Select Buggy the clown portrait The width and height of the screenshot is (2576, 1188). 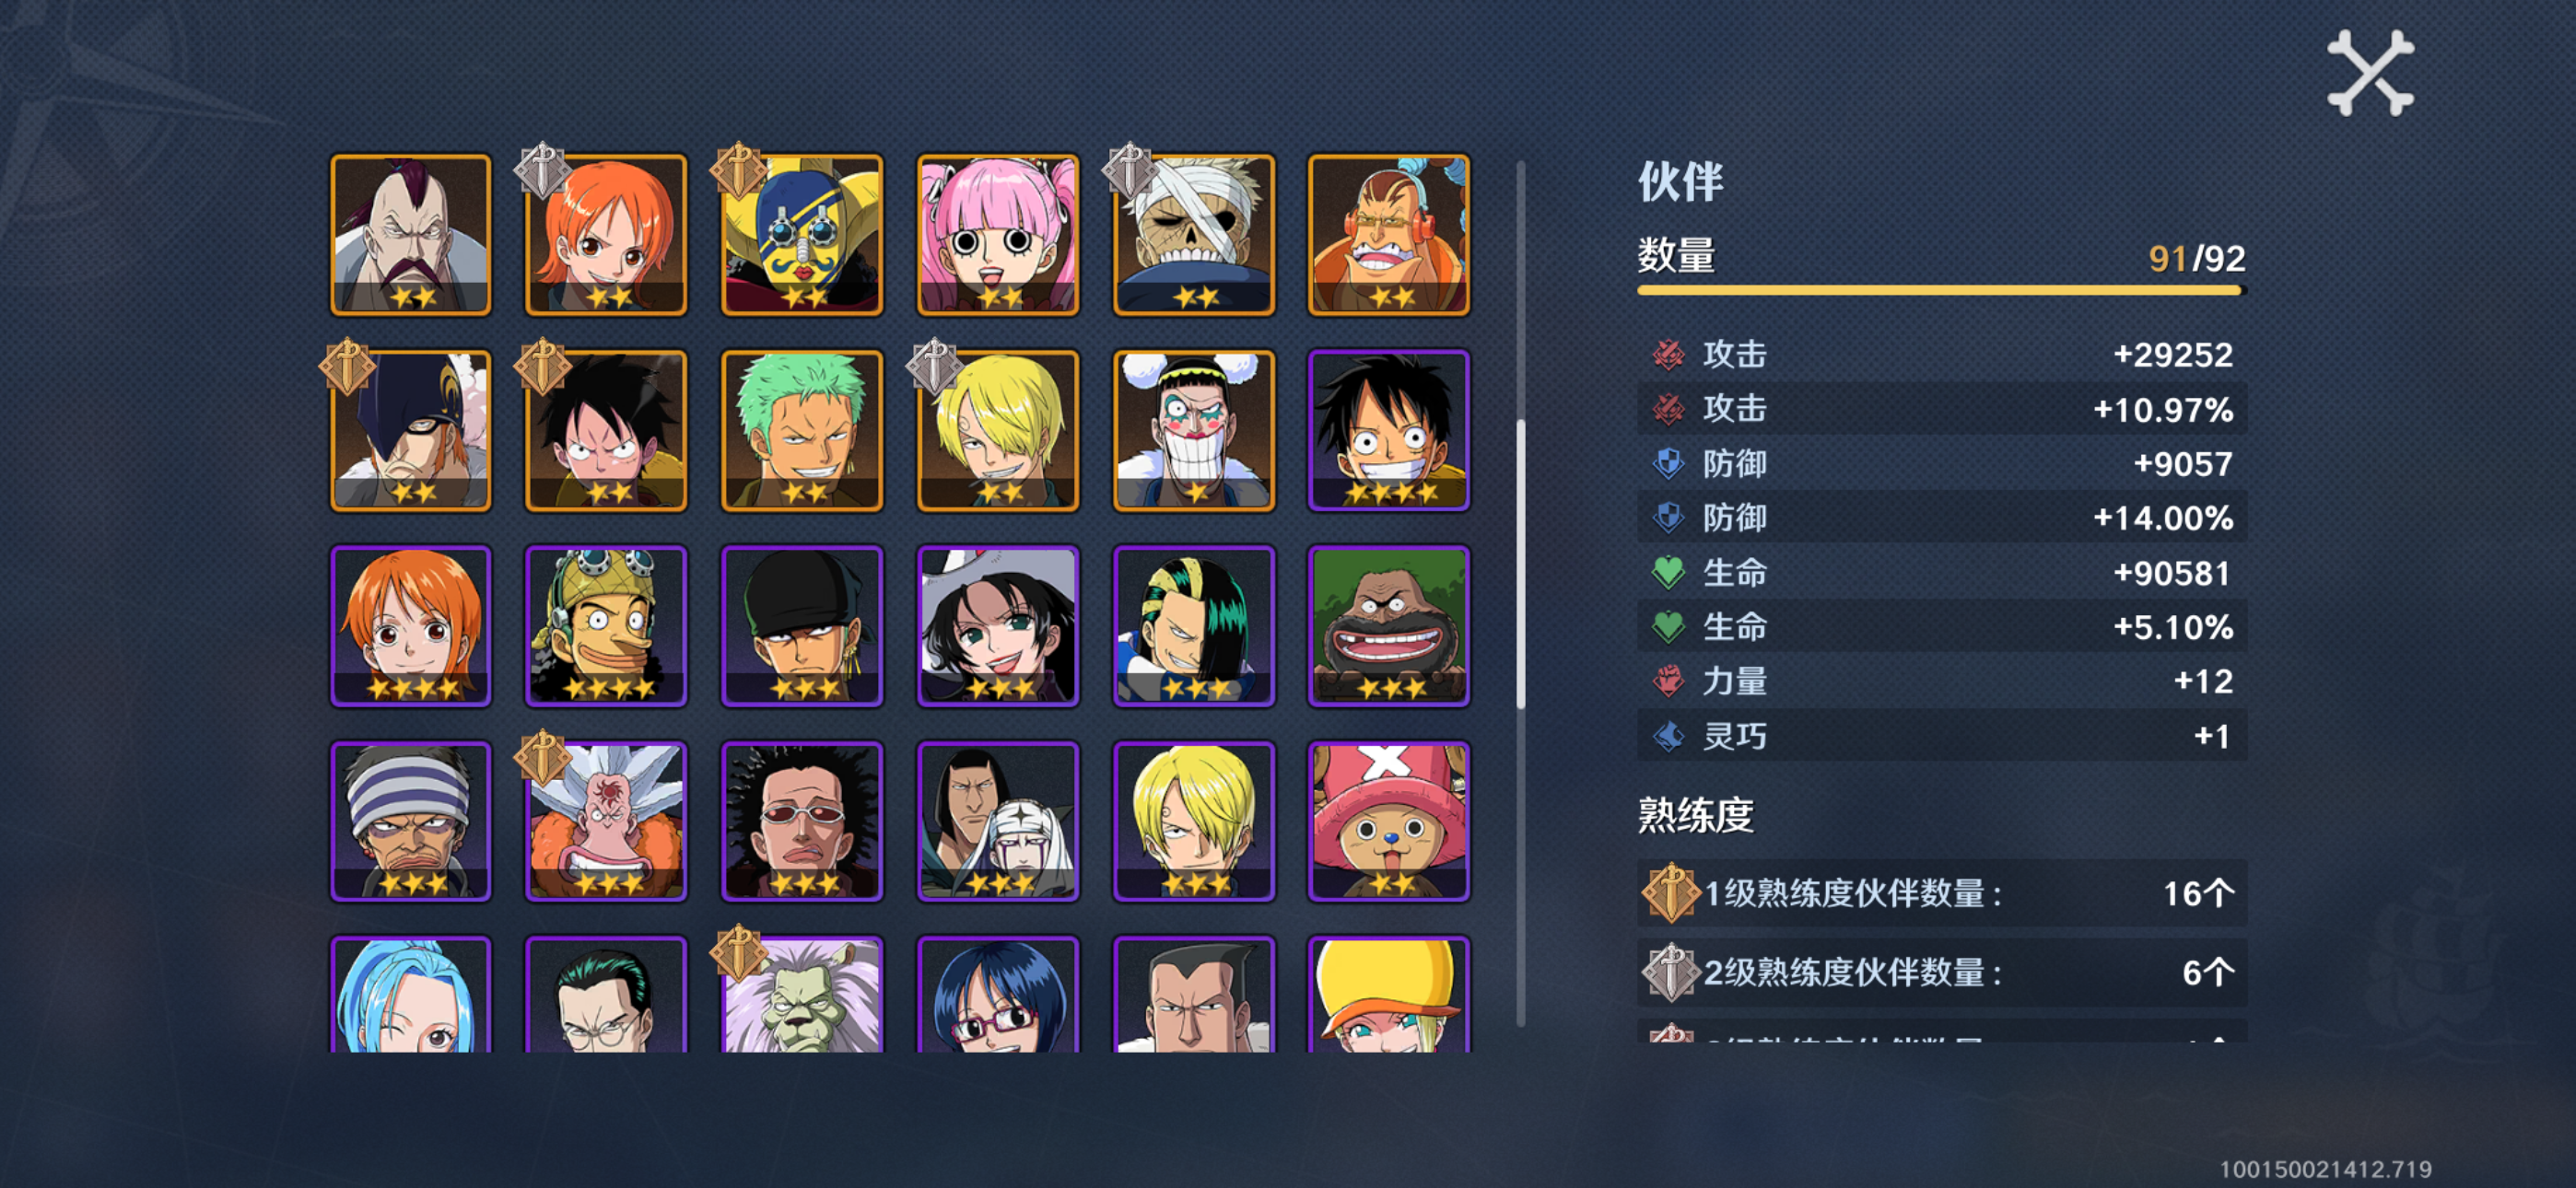(1194, 430)
